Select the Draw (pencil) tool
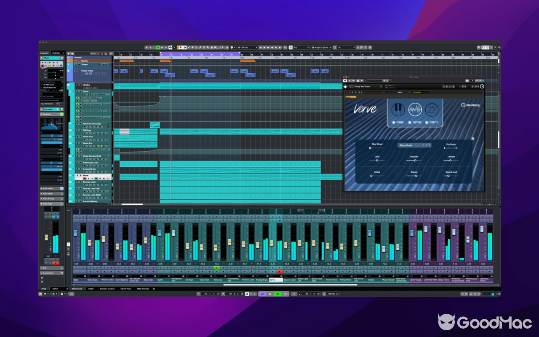The height and width of the screenshot is (337, 539). (189, 48)
